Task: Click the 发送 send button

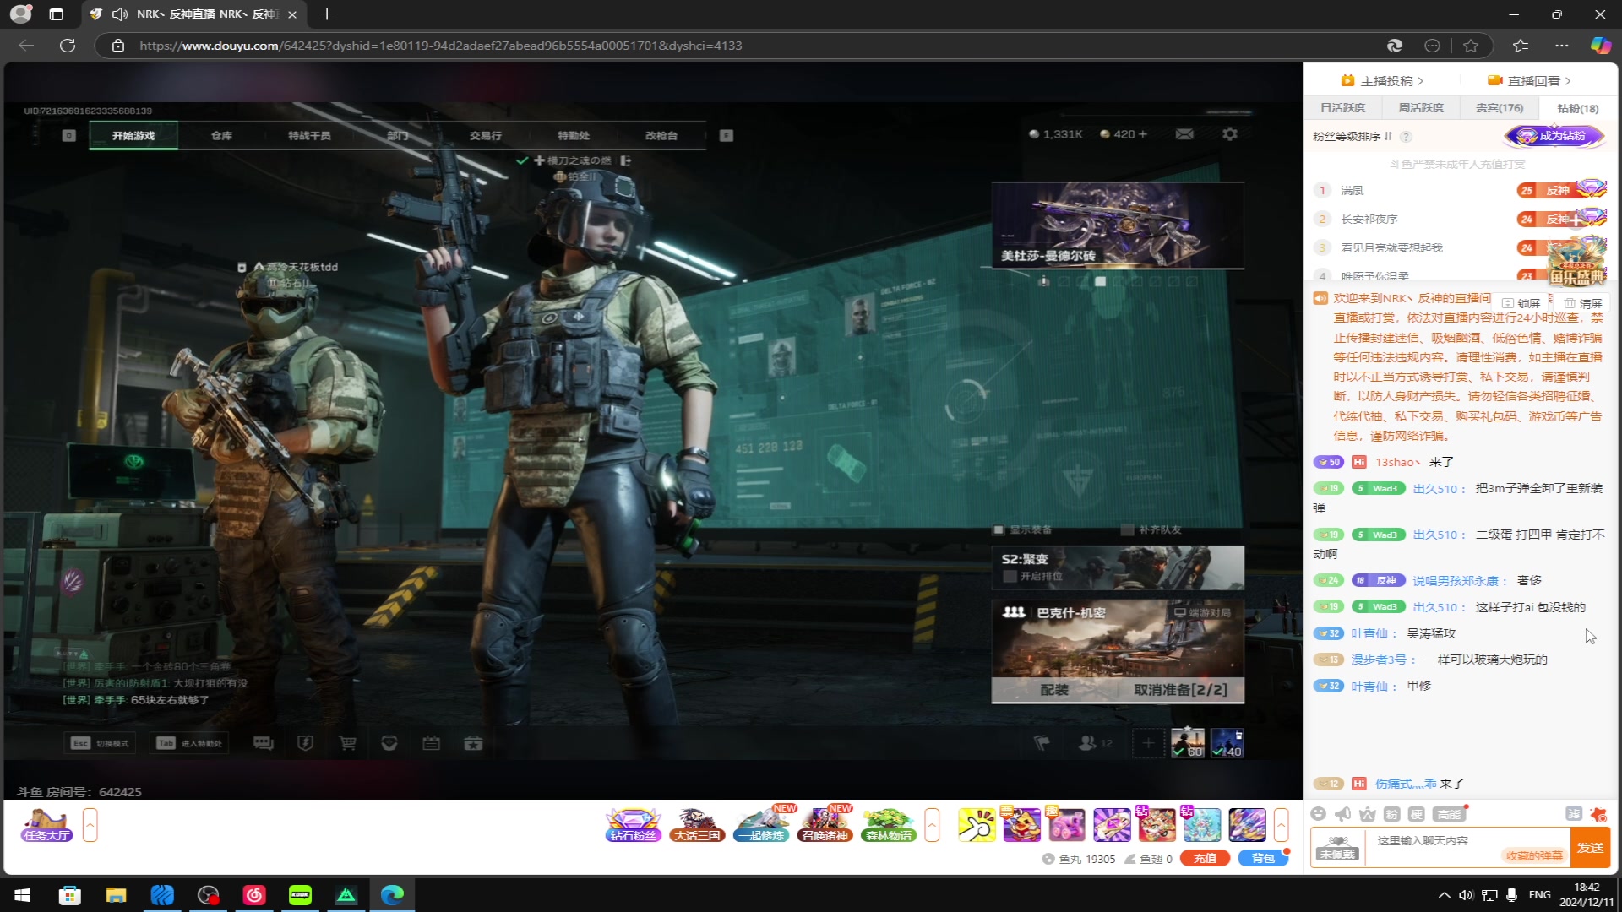Action: coord(1590,847)
